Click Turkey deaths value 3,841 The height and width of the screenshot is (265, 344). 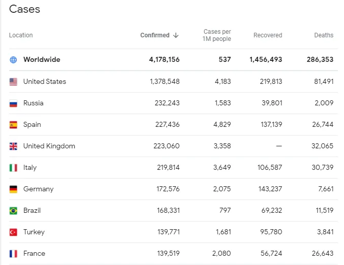[326, 232]
